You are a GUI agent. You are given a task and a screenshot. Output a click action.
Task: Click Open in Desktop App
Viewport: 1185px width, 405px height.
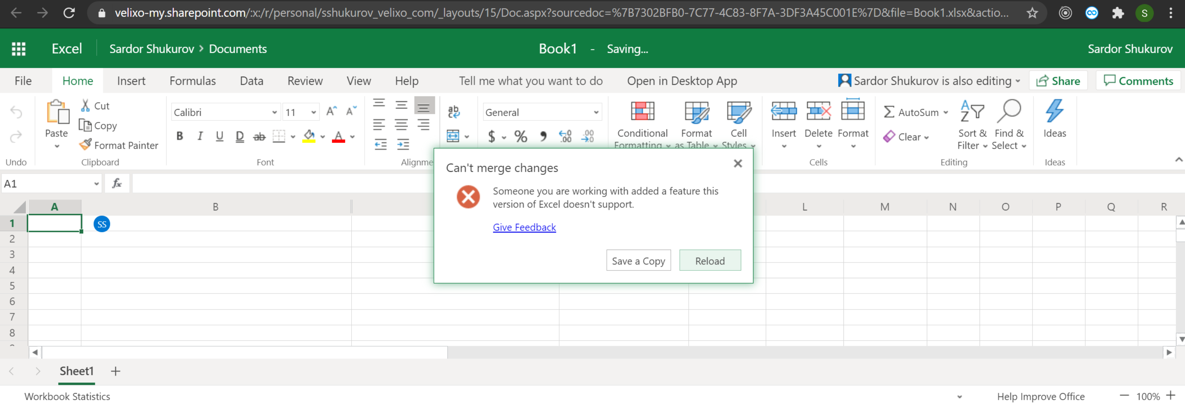pos(682,81)
